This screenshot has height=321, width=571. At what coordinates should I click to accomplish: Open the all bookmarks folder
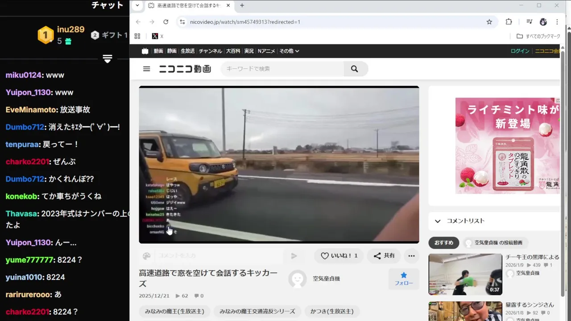click(x=538, y=36)
